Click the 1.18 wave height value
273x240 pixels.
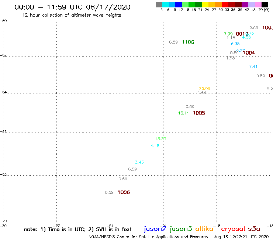pos(231,38)
